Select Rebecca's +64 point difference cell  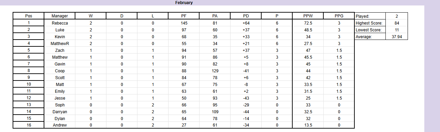pos(246,23)
